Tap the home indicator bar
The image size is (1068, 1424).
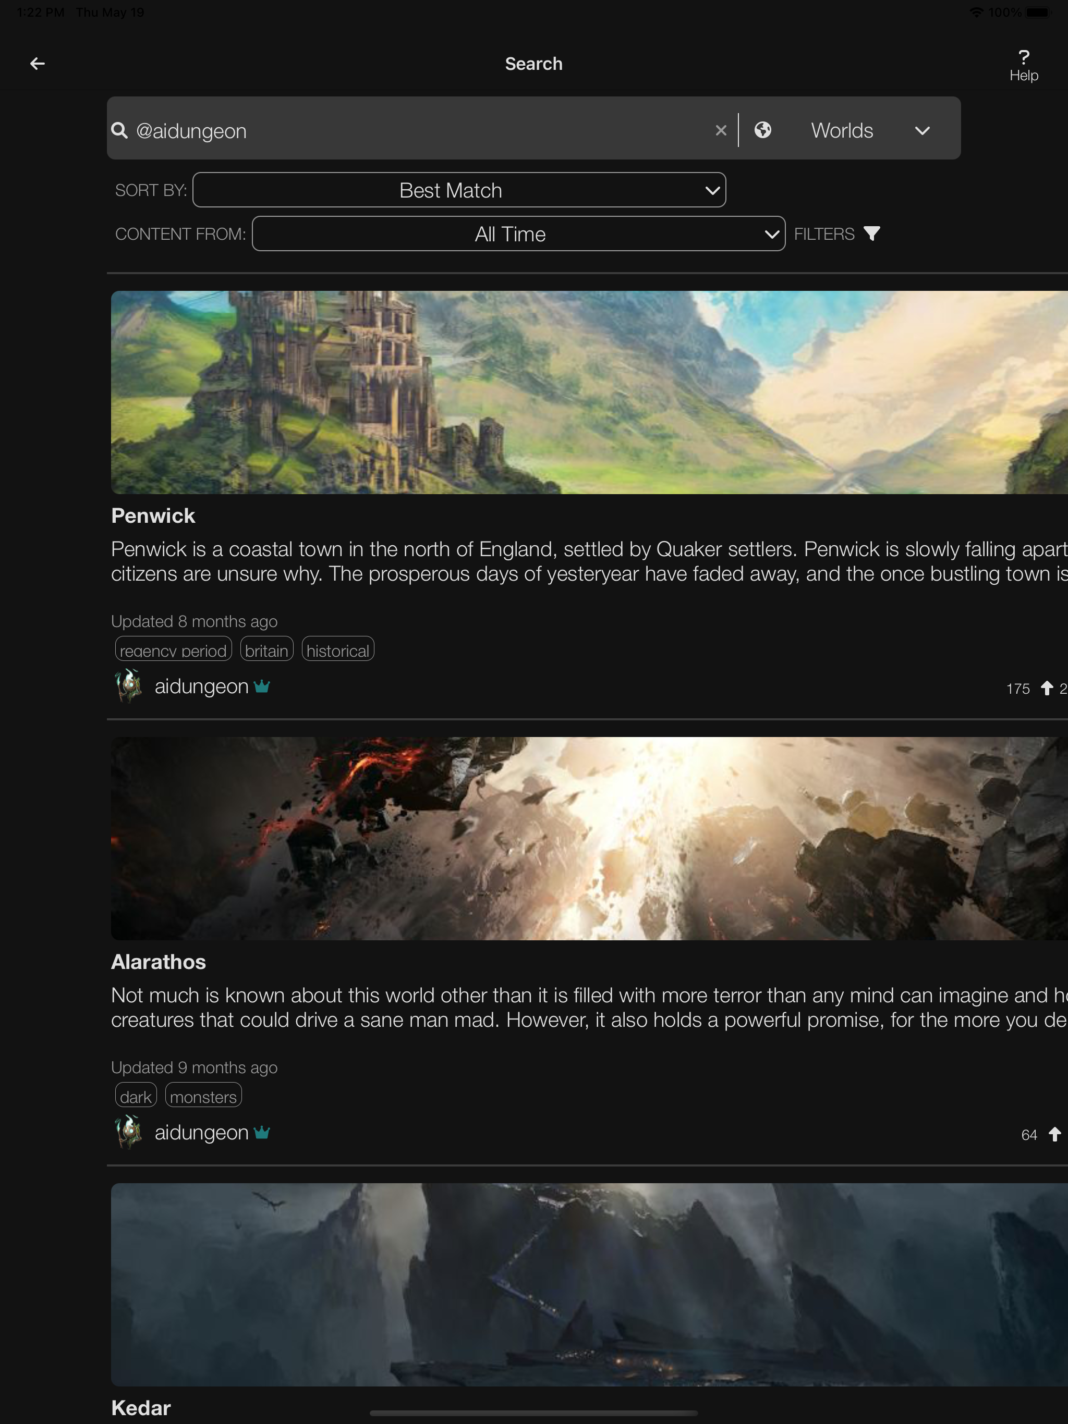534,1413
